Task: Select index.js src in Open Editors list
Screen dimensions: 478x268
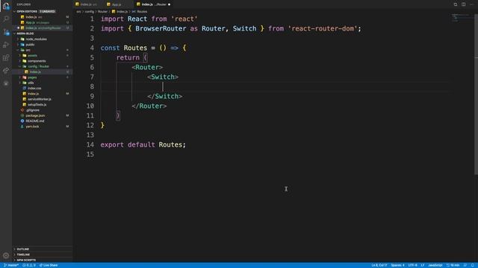Action: (x=43, y=17)
